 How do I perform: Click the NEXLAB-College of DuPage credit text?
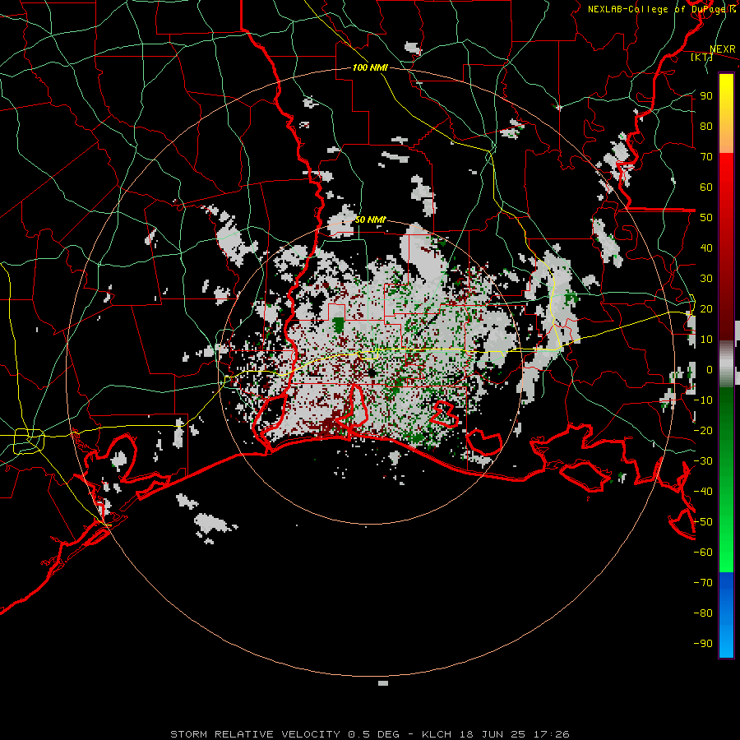tap(661, 9)
